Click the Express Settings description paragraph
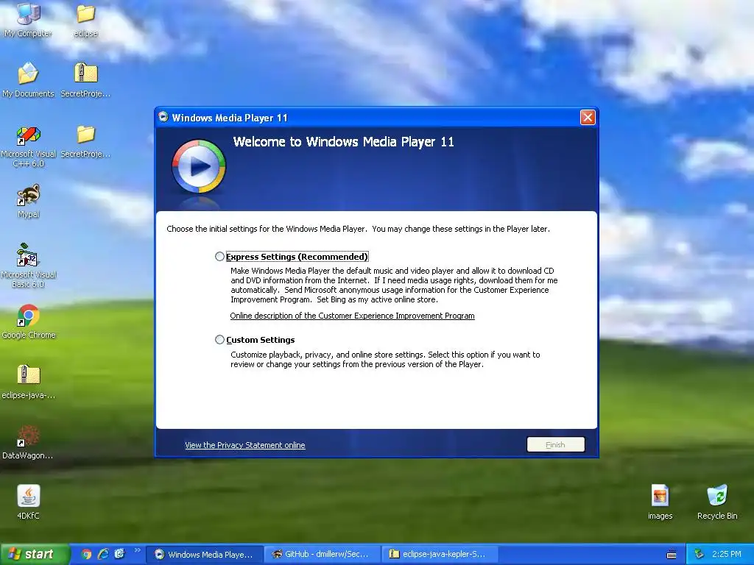The width and height of the screenshot is (754, 565). coord(395,285)
